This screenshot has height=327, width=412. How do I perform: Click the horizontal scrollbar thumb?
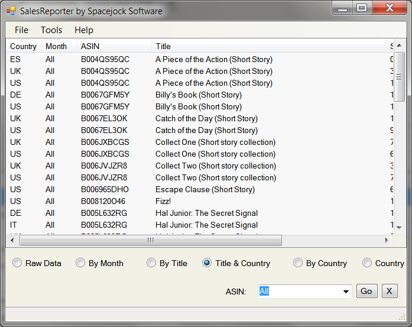tap(151, 240)
